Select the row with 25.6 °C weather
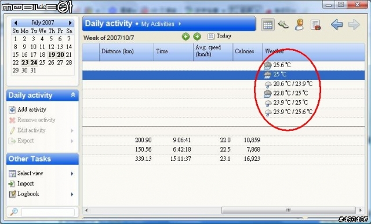Viewport: 371px width, 224px height. pyautogui.click(x=223, y=65)
